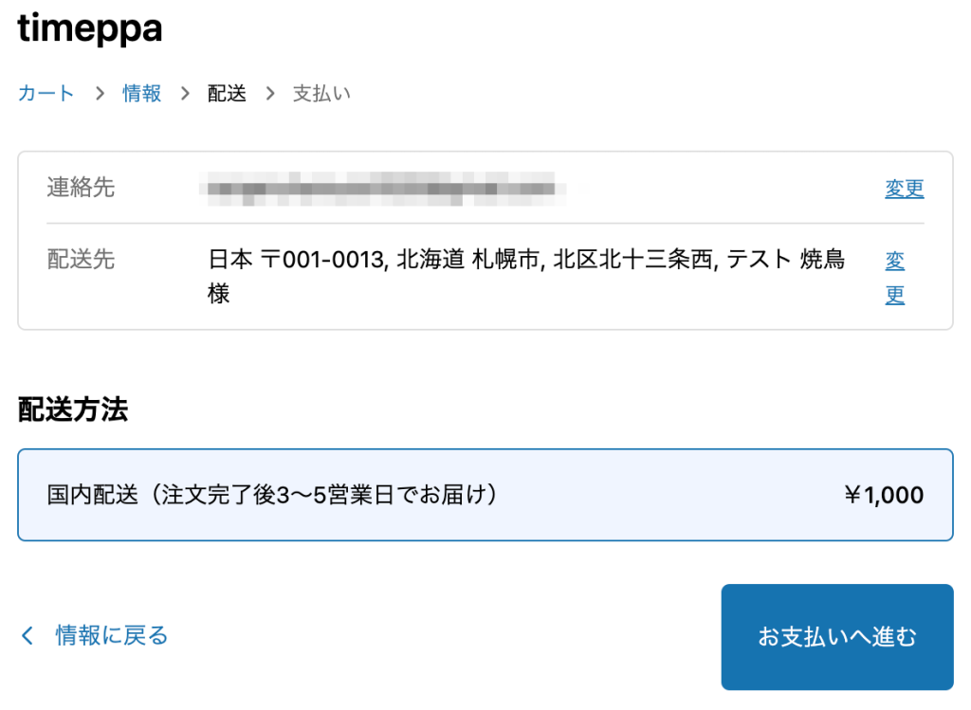Click 変更 next to 連絡先
This screenshot has width=971, height=710.
point(904,188)
